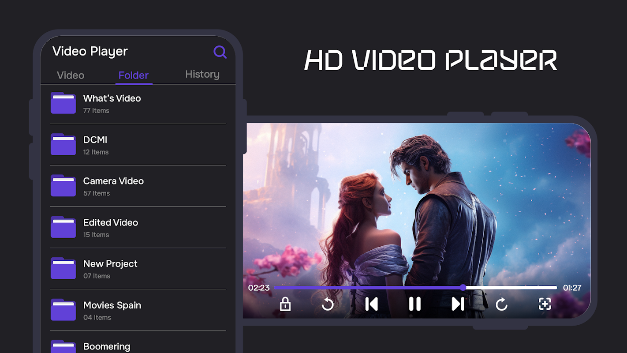Open the History tab
The image size is (627, 353).
(202, 74)
